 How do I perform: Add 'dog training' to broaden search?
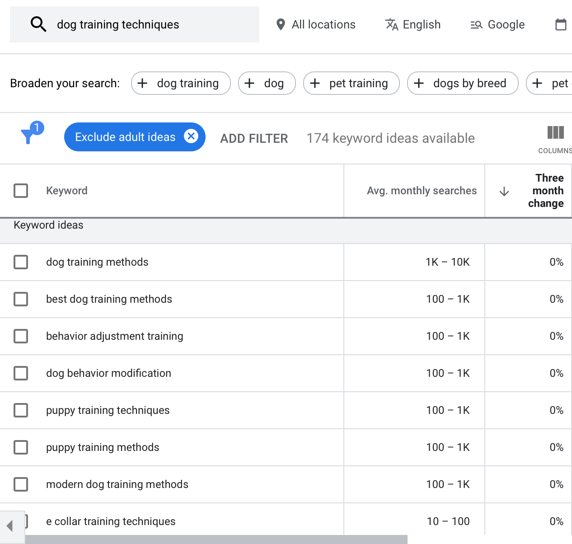click(x=181, y=83)
